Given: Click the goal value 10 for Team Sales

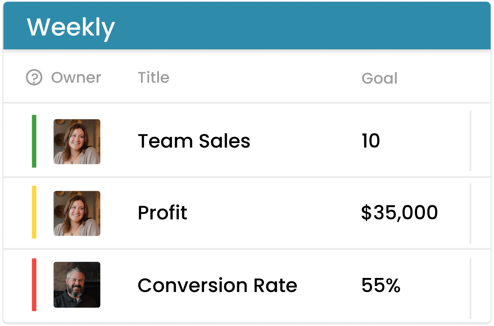Looking at the screenshot, I should pyautogui.click(x=370, y=141).
